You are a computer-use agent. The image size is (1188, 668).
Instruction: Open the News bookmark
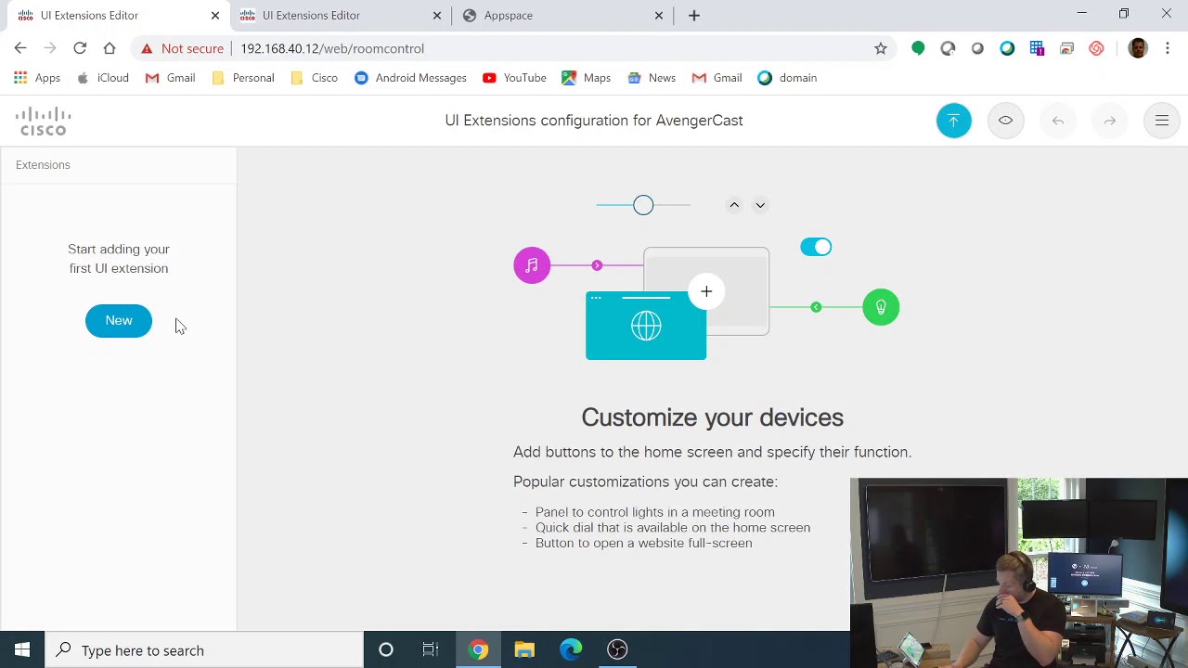point(652,78)
